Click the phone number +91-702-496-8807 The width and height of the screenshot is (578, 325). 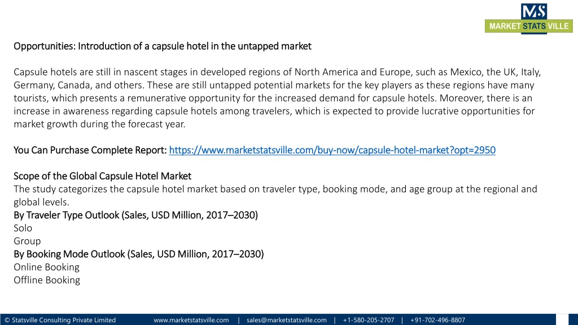[x=437, y=320]
